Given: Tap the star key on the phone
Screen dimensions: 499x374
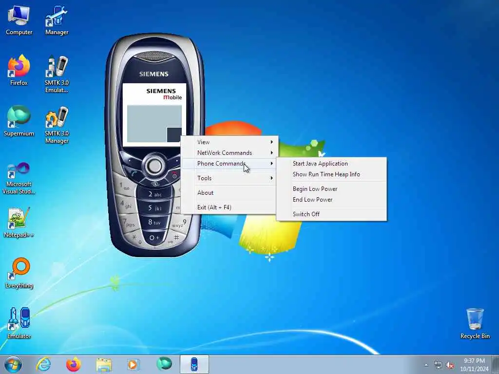Looking at the screenshot, I should (x=135, y=238).
